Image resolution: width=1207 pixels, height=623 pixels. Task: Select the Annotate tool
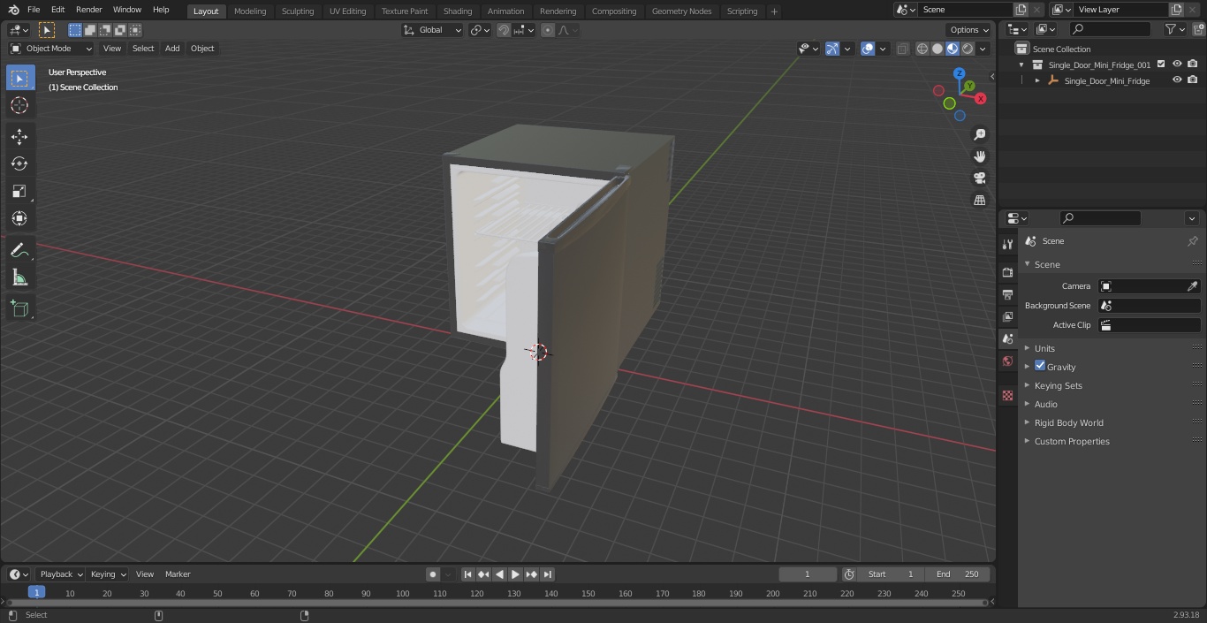point(19,251)
